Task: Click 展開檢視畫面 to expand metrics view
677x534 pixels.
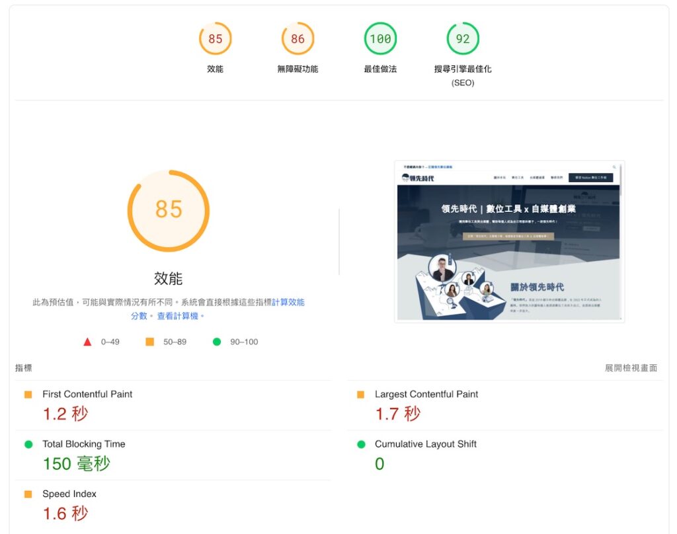Action: click(x=631, y=368)
